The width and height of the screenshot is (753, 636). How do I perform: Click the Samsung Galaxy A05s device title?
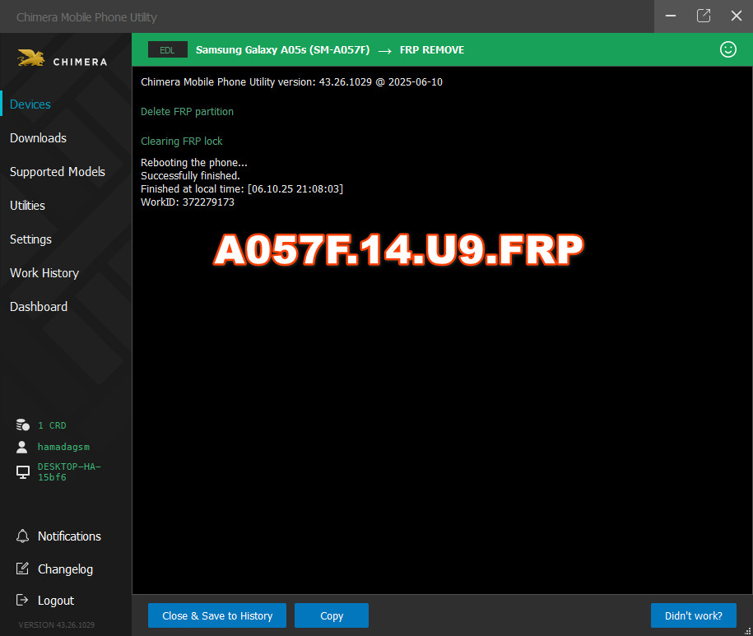[x=283, y=50]
